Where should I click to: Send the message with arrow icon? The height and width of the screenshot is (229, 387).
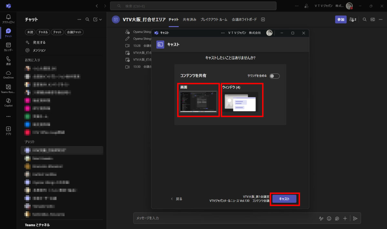tap(355, 218)
